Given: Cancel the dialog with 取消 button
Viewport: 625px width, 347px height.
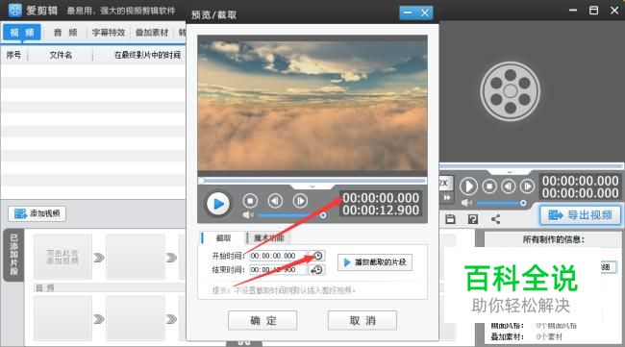Looking at the screenshot, I should coord(362,320).
